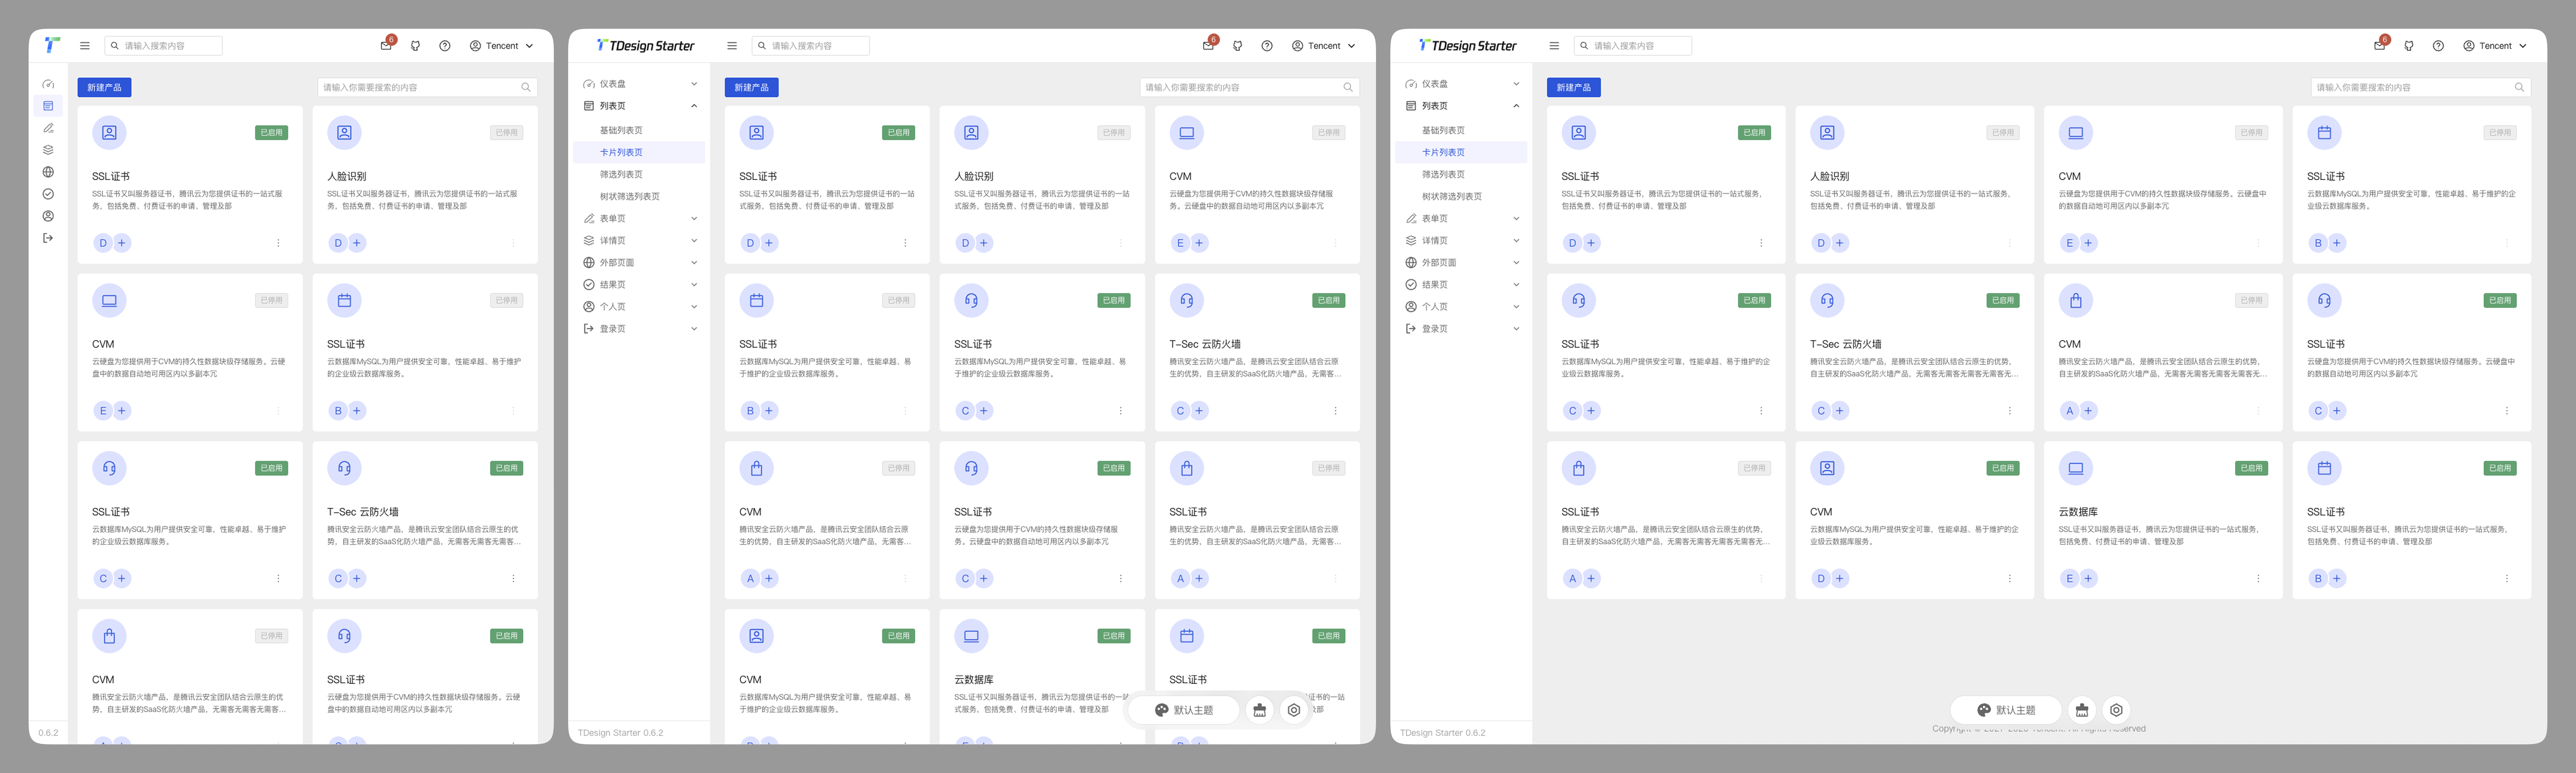Click plus on T-Sec 云防火墙 card, collapsed-sidebar window
This screenshot has height=773, width=2576.
pos(357,579)
